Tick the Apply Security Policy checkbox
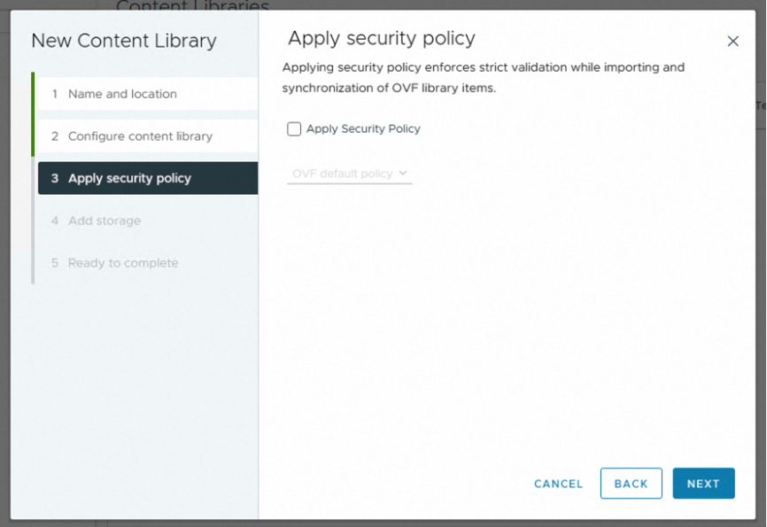767x527 pixels. pos(294,129)
